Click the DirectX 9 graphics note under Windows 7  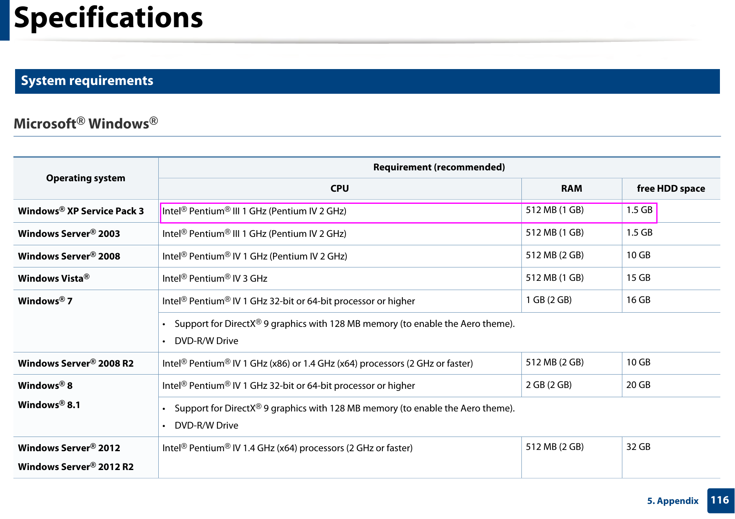point(345,324)
